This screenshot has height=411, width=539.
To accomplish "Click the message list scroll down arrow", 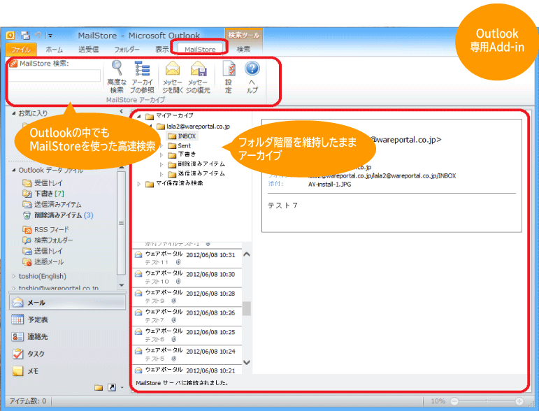I will click(x=247, y=362).
